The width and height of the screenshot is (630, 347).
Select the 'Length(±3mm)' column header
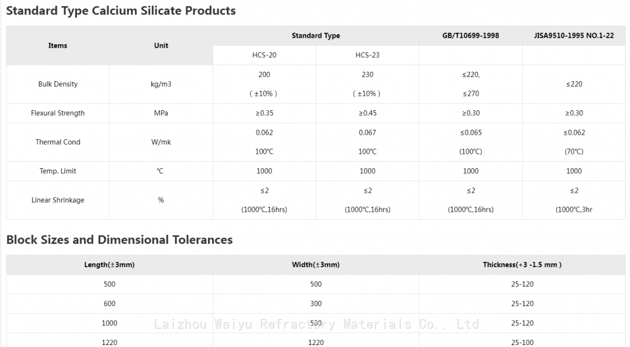(x=110, y=265)
